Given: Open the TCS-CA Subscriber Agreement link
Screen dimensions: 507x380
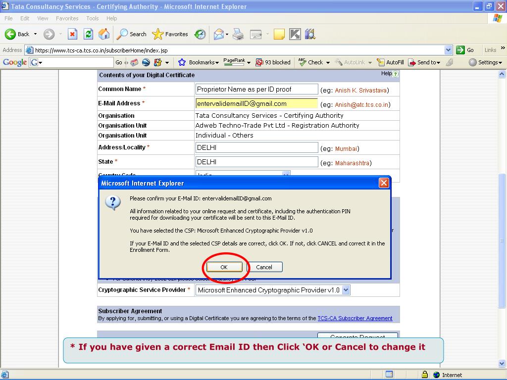Looking at the screenshot, I should 355,318.
